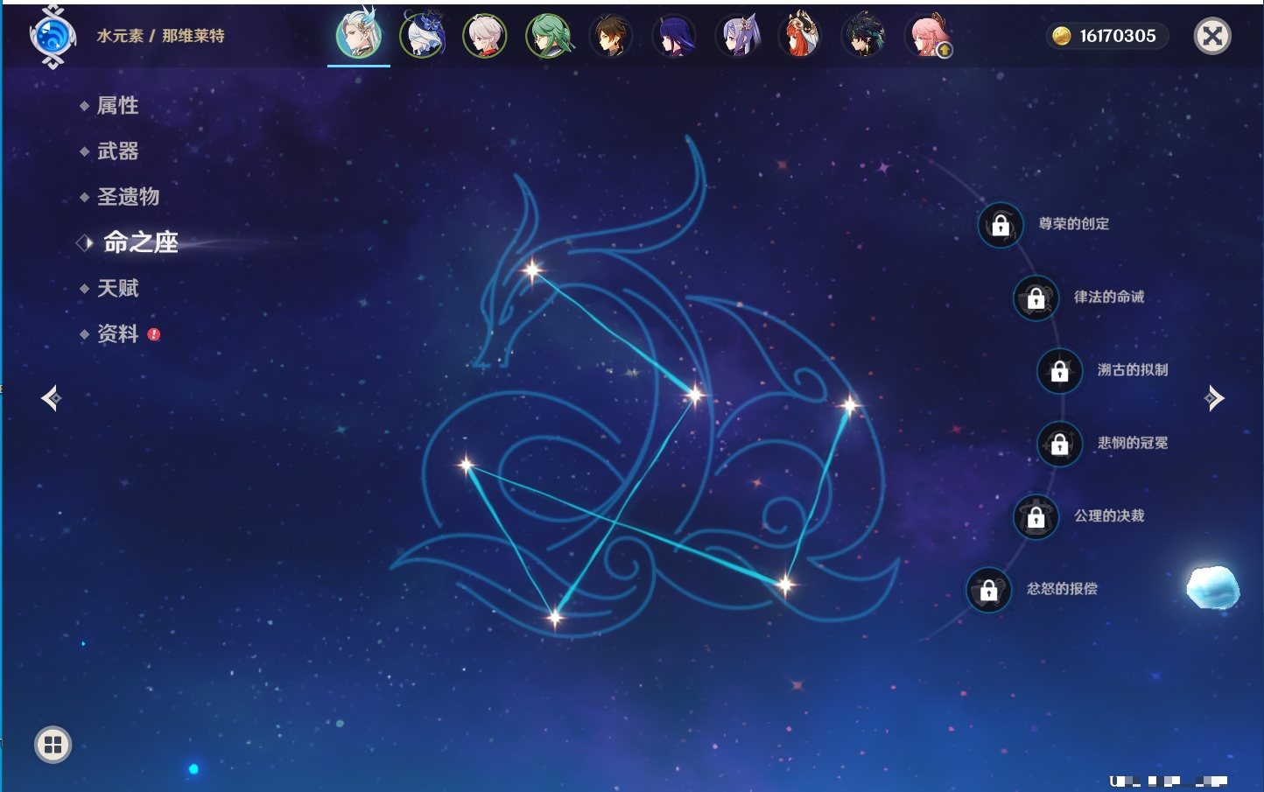Viewport: 1264px width, 792px height.
Task: Click the upgrade arrow badge on Yae Miko
Action: [944, 51]
